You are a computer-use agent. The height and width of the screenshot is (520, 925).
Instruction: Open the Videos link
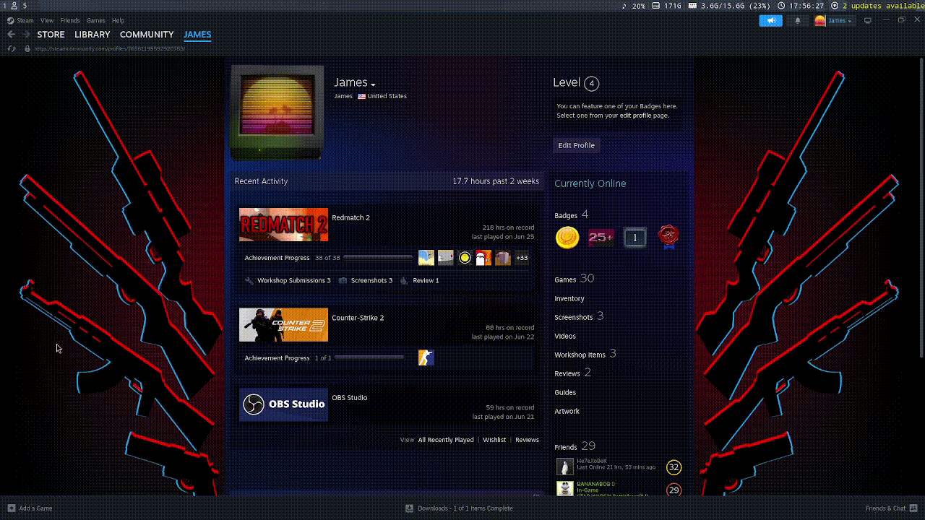565,336
